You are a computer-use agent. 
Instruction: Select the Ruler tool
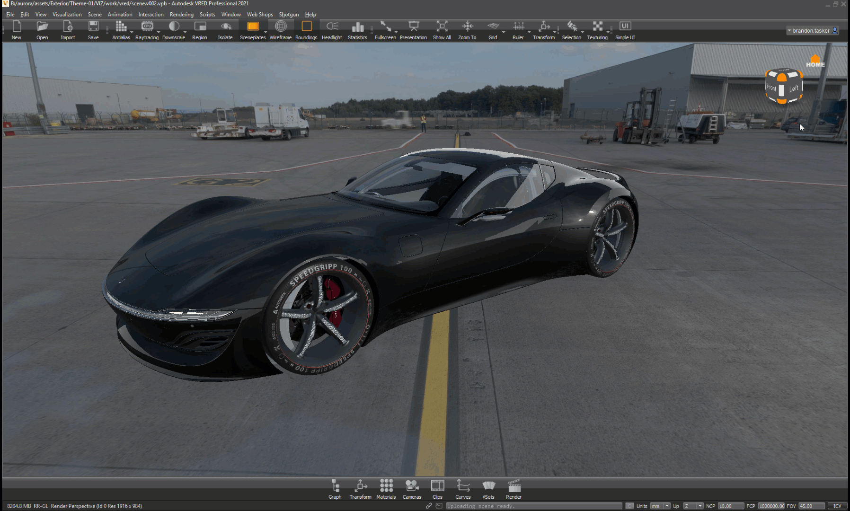pyautogui.click(x=518, y=28)
